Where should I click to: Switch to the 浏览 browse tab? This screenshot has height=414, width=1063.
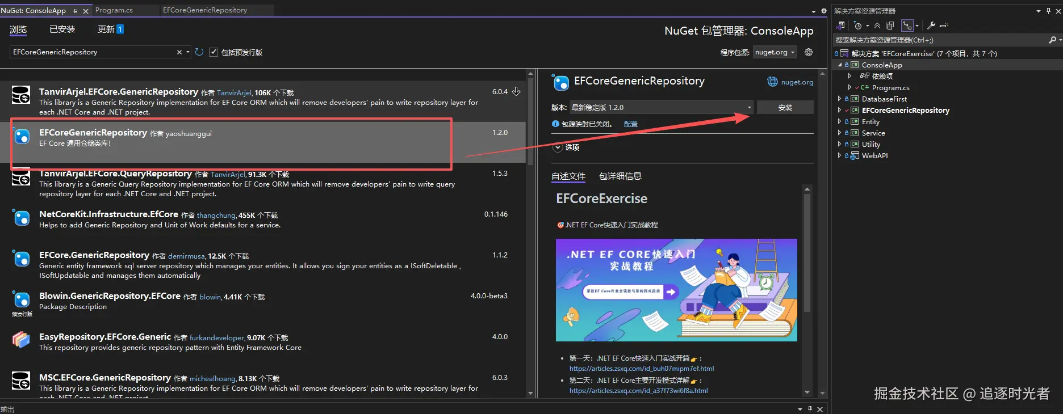pyautogui.click(x=18, y=29)
